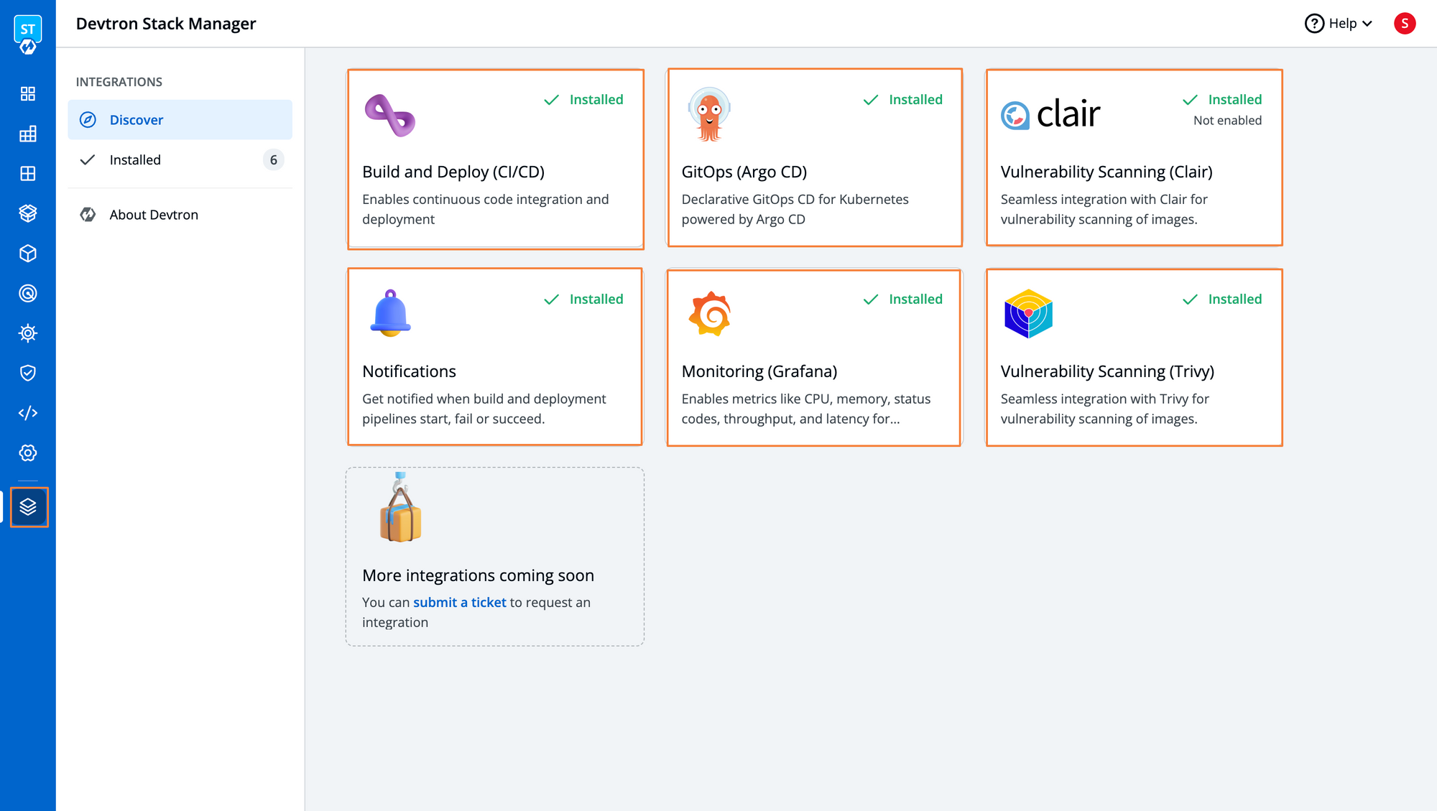Viewport: 1437px width, 811px height.
Task: Open Build and Deploy (CI/CD) card title
Action: (x=453, y=172)
